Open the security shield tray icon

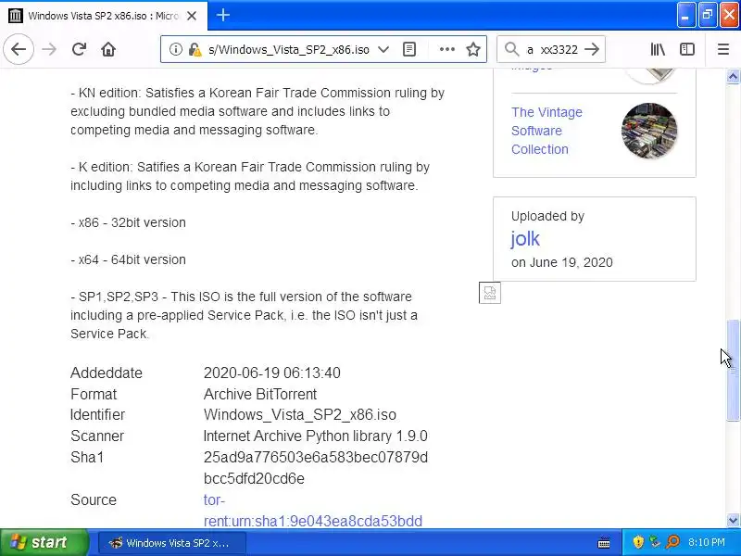point(638,542)
